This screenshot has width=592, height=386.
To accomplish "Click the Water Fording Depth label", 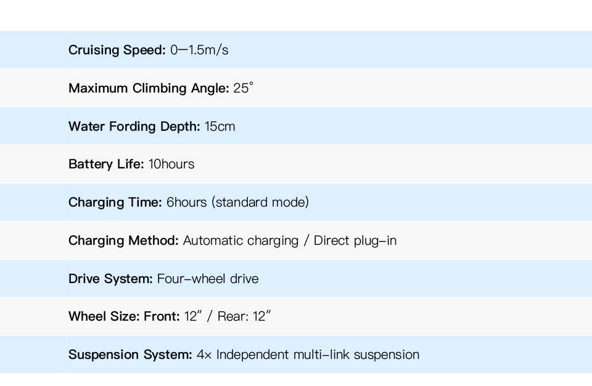I will pyautogui.click(x=134, y=126).
